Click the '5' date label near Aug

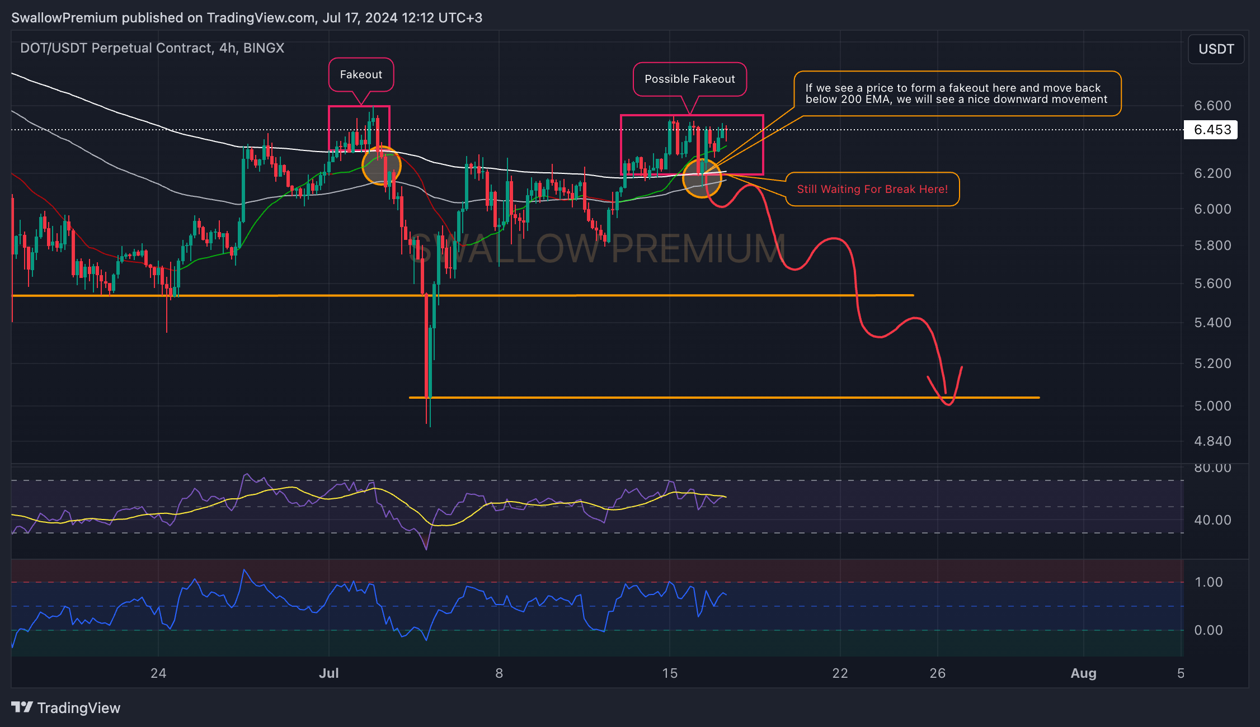tap(1181, 673)
